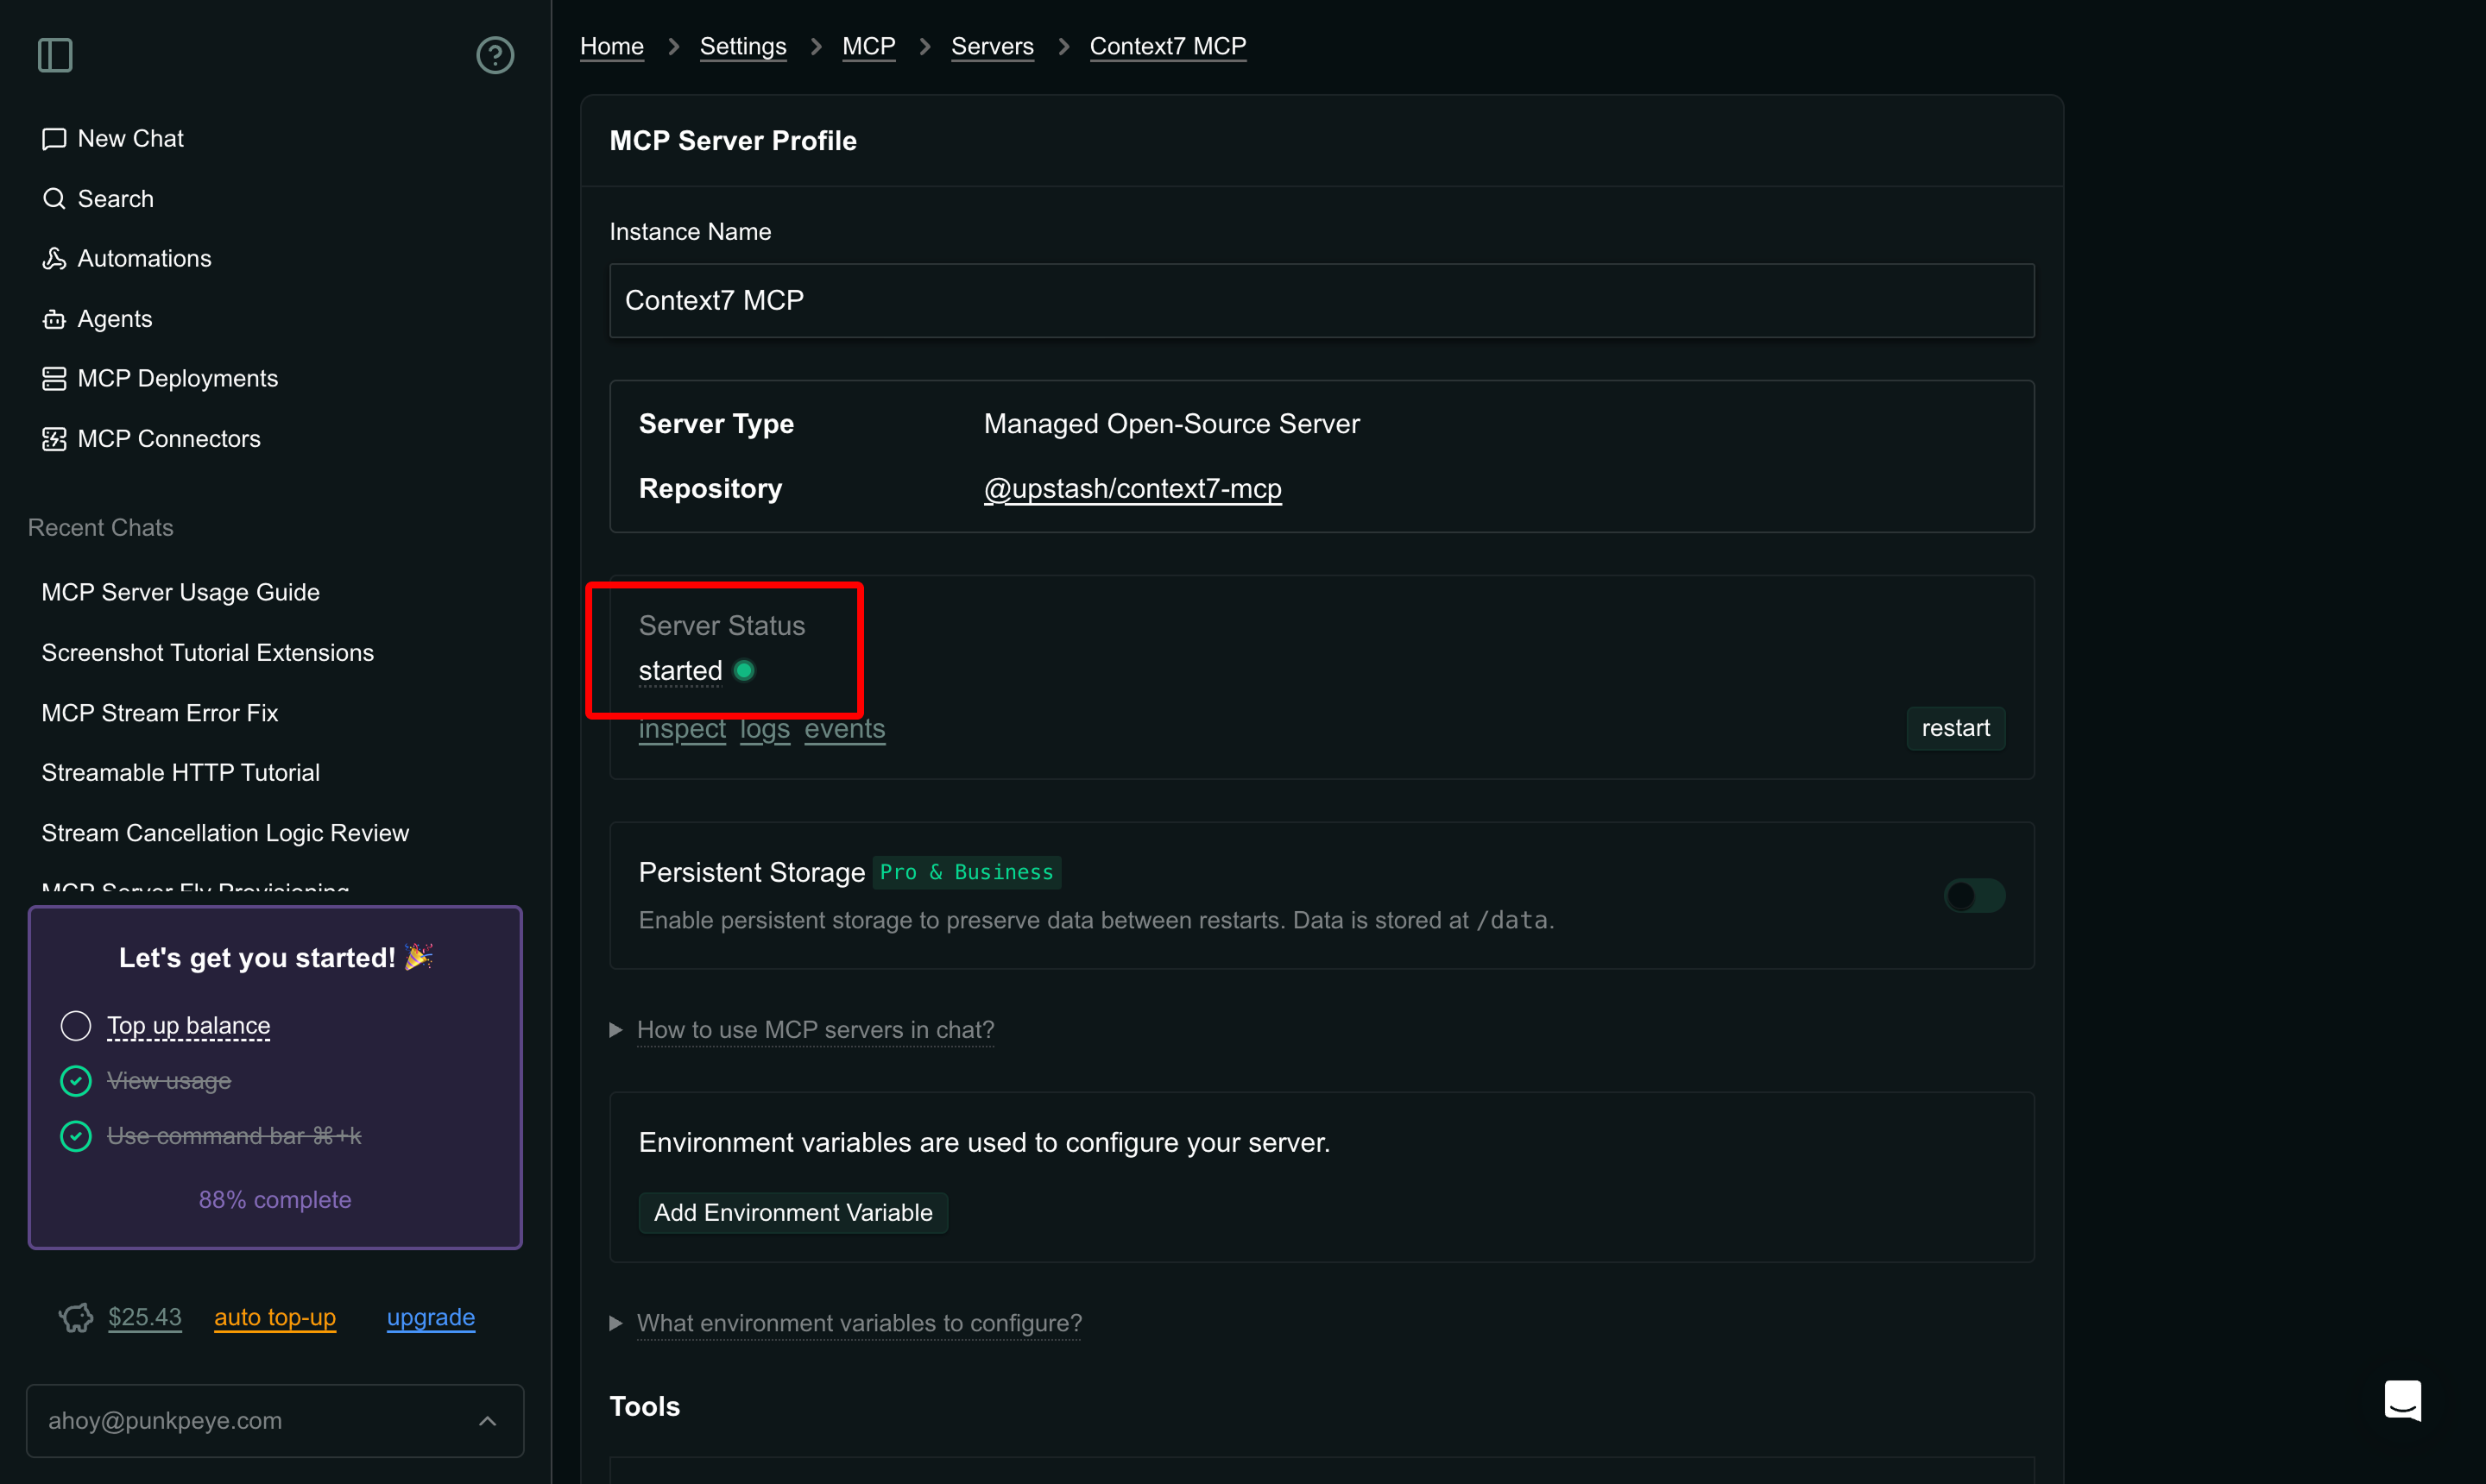This screenshot has width=2486, height=1484.
Task: Click the Search magnifier icon
Action: click(54, 199)
